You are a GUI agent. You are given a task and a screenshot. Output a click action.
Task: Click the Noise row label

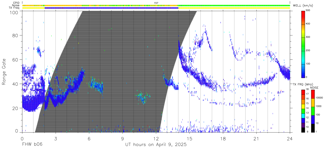pyautogui.click(x=16, y=5)
